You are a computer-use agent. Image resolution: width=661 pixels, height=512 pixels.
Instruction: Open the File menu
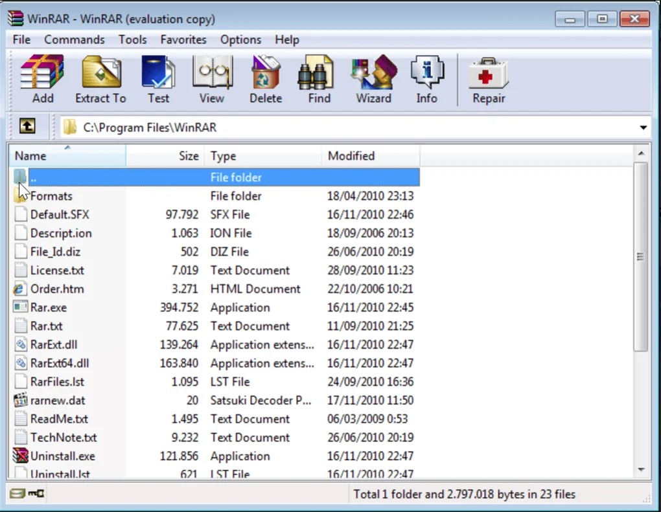click(x=21, y=39)
